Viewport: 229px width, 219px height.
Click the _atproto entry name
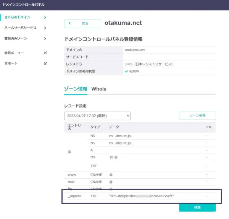tap(74, 196)
